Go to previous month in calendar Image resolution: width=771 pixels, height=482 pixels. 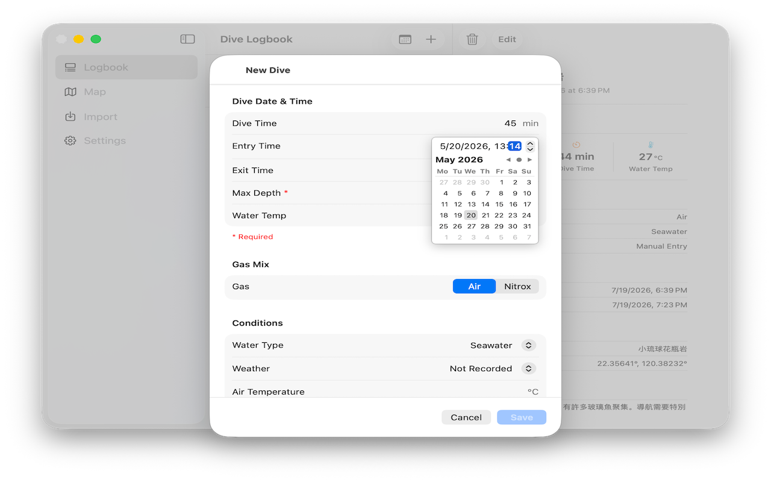point(508,160)
